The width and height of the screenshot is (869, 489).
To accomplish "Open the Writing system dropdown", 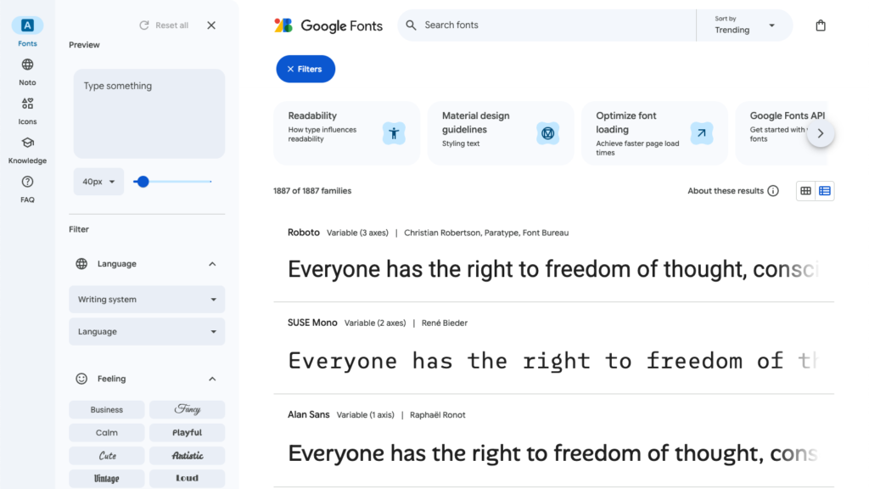I will [x=146, y=299].
